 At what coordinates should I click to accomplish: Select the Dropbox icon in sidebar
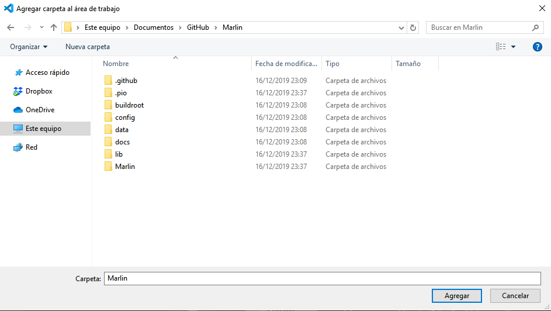(x=18, y=91)
